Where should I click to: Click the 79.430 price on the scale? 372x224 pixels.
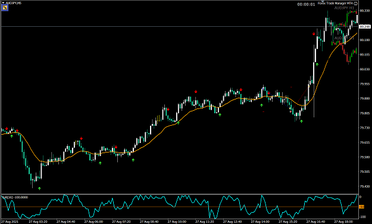coord(365,186)
